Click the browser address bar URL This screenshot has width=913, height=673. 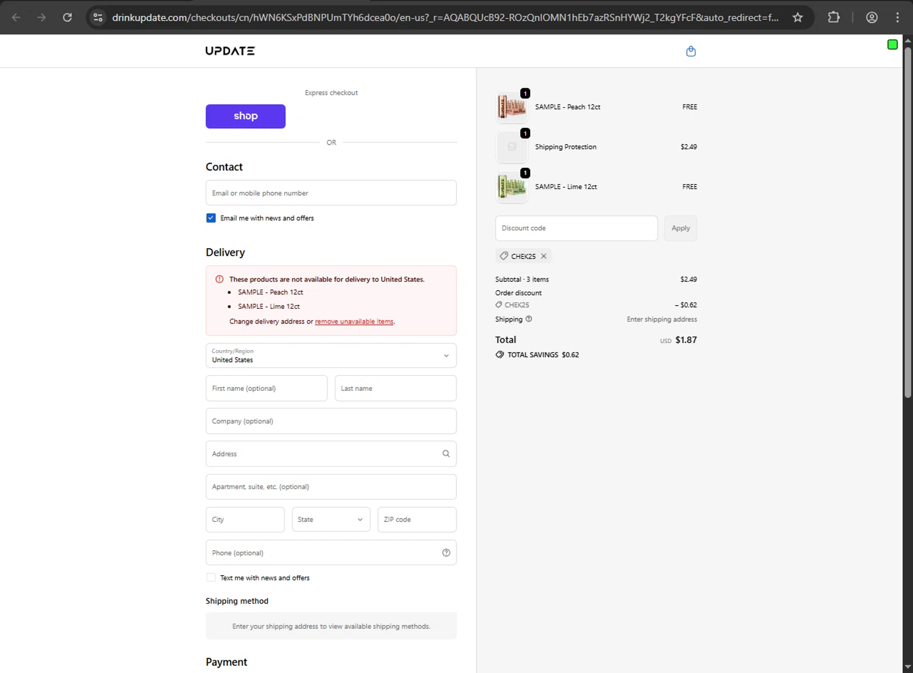click(446, 18)
